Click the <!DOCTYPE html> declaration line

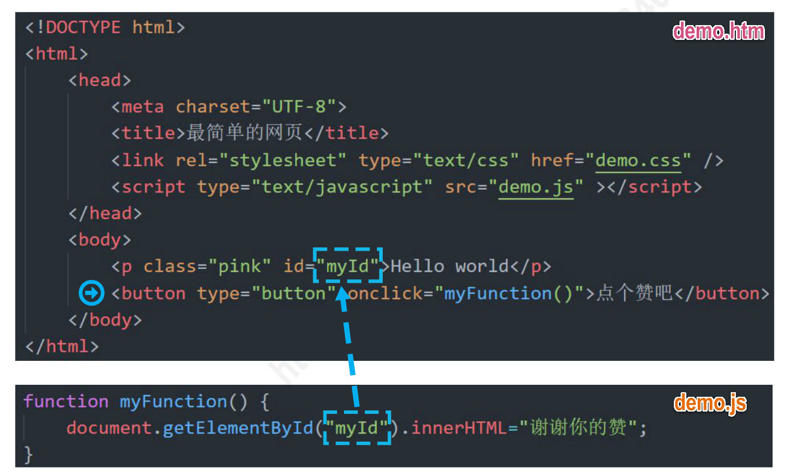coord(105,27)
